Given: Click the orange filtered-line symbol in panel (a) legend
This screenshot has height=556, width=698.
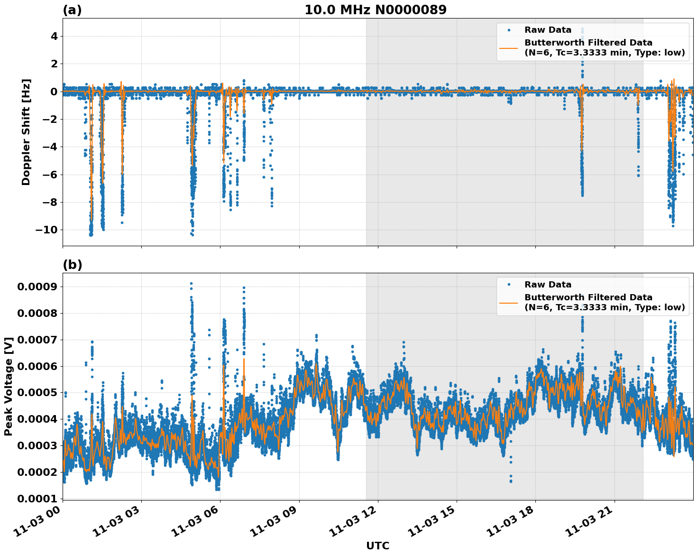Looking at the screenshot, I should click(x=508, y=47).
